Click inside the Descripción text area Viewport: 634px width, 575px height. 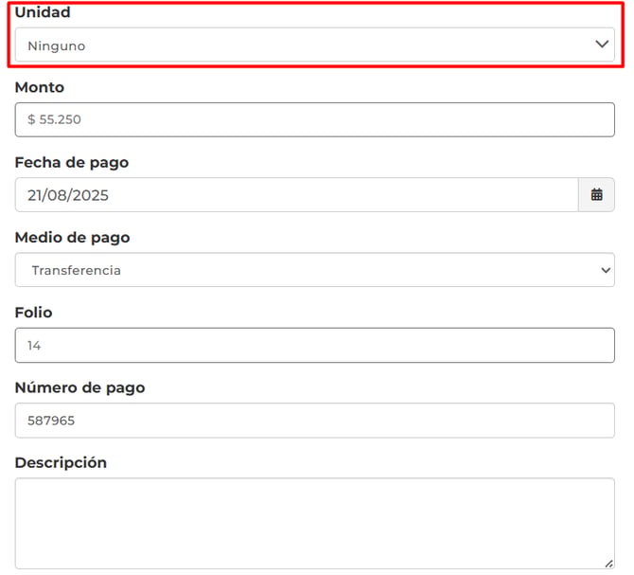click(x=314, y=523)
